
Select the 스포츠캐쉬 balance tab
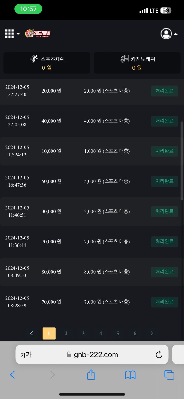(x=47, y=63)
